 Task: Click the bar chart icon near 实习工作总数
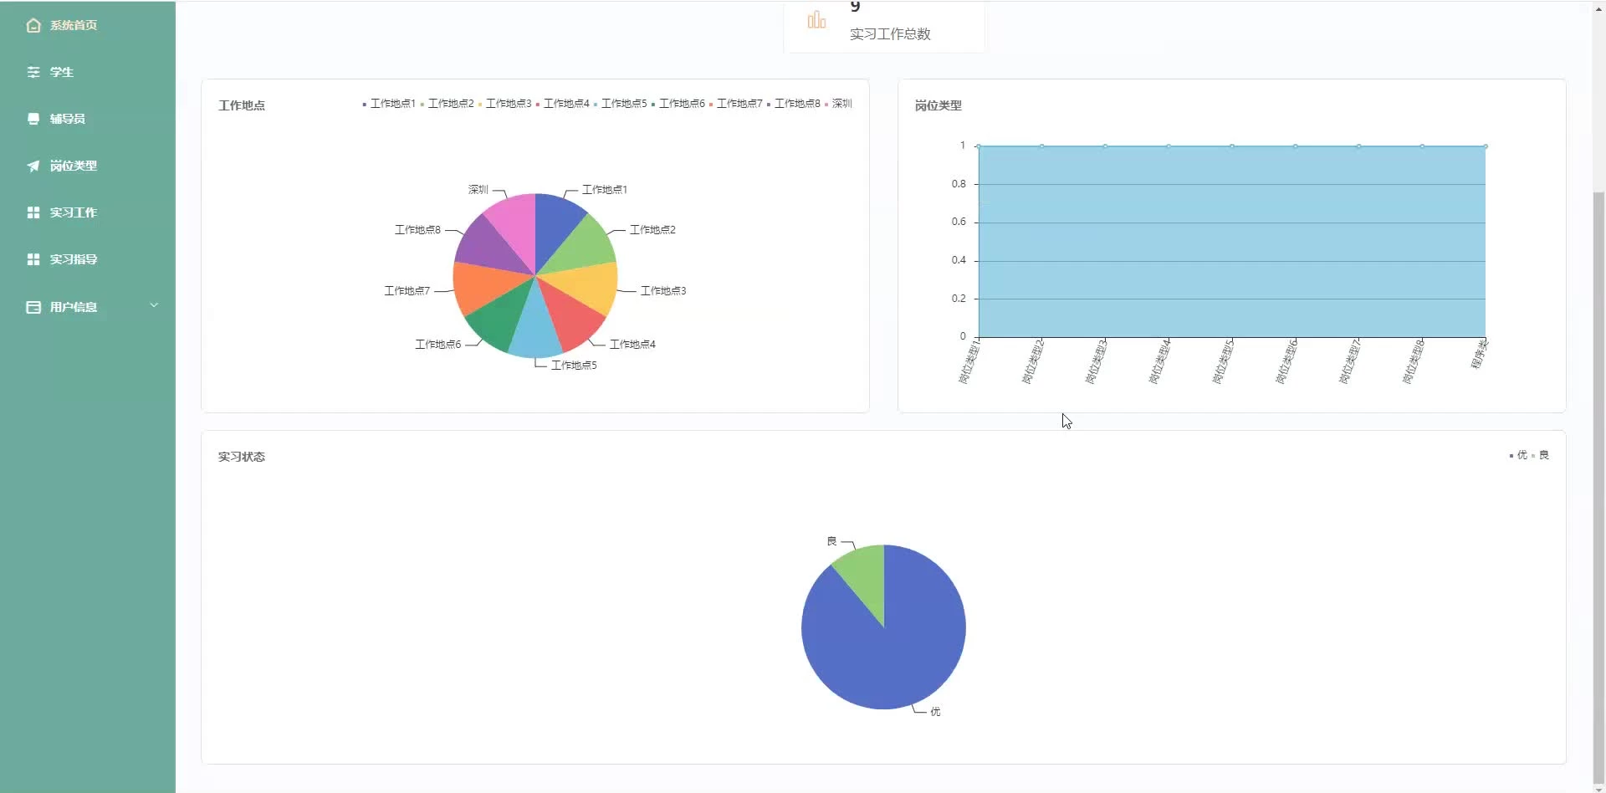[x=816, y=20]
